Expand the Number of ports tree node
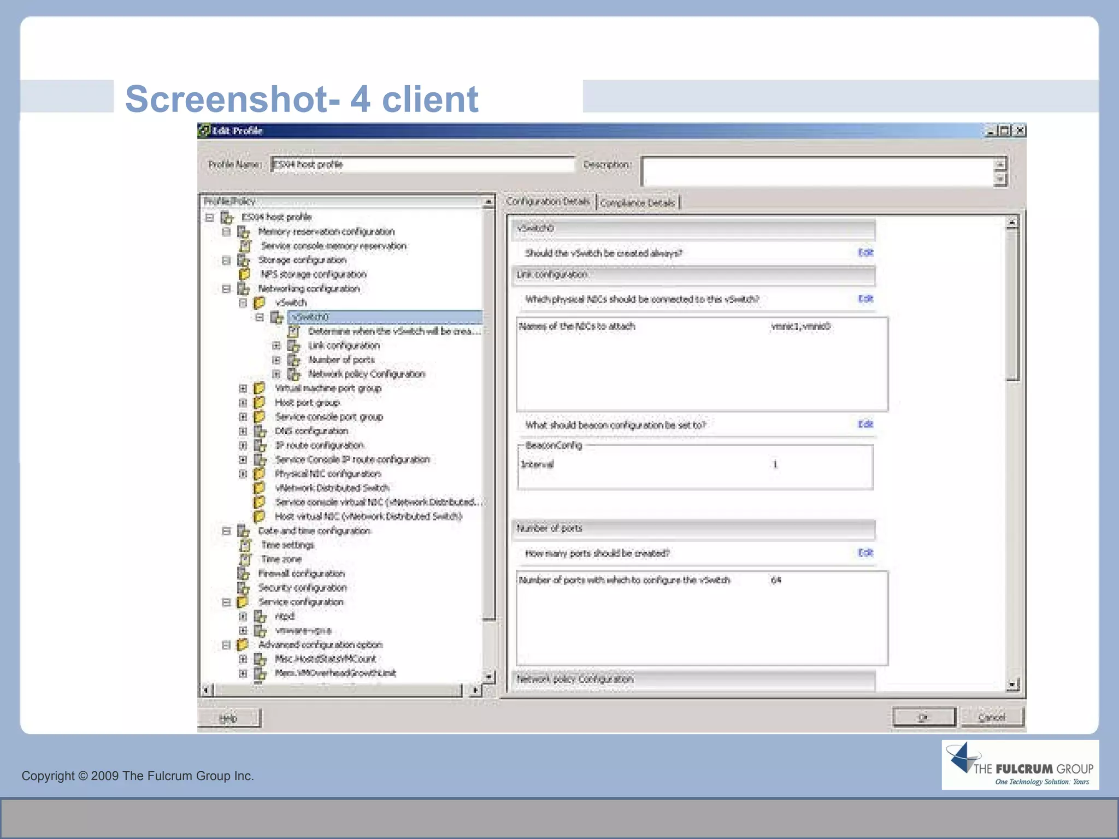1119x839 pixels. point(276,360)
